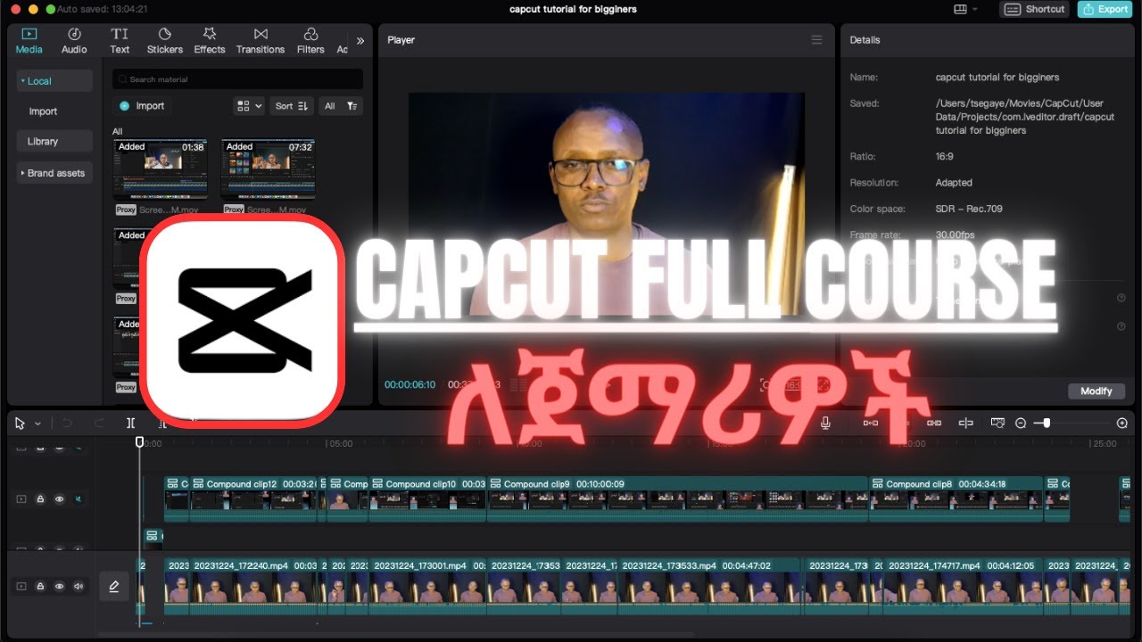1142x642 pixels.
Task: Expand the Brand assets section
Action: [x=54, y=173]
